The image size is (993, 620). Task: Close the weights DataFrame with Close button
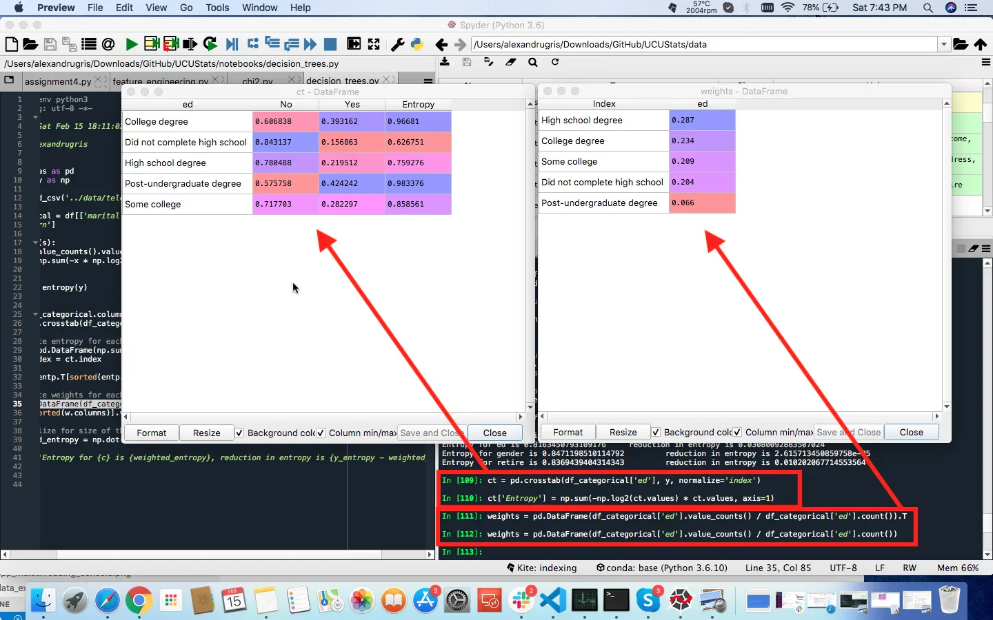click(911, 432)
